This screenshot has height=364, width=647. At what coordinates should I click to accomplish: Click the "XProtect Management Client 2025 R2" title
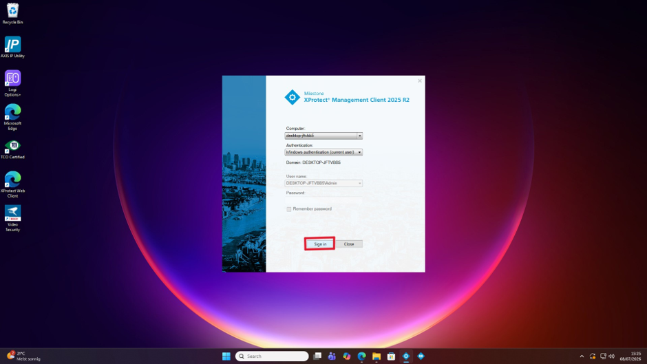coord(357,100)
